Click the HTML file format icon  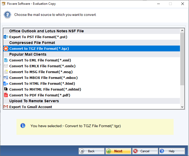coord(6,83)
